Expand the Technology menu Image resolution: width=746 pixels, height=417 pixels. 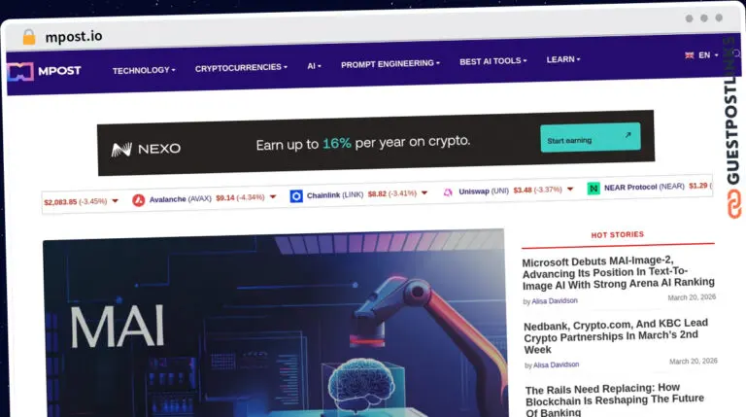[144, 70]
